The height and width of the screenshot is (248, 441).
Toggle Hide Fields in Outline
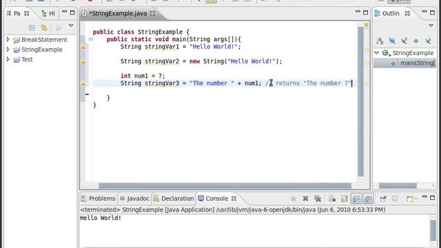point(392,41)
